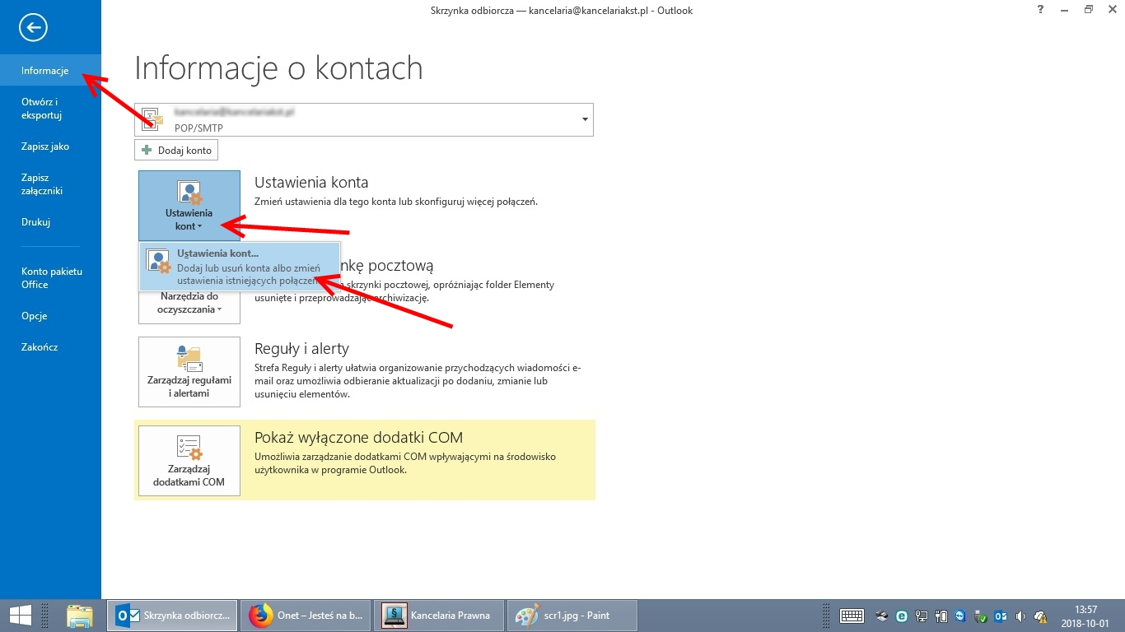The height and width of the screenshot is (632, 1125).
Task: Open the Otwórz i eksportuj tab
Action: [42, 109]
